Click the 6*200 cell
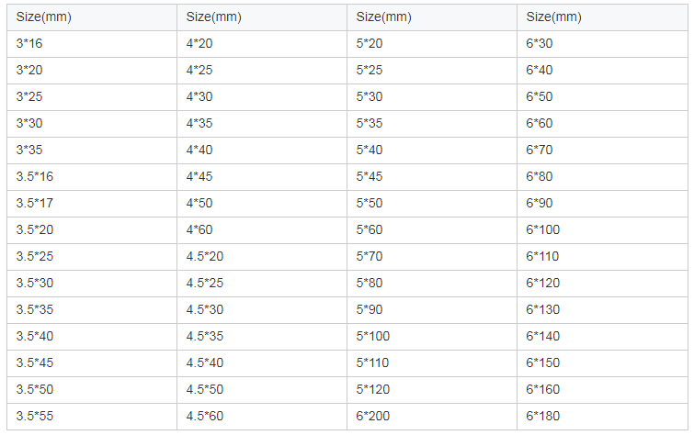The image size is (694, 435). pyautogui.click(x=431, y=417)
